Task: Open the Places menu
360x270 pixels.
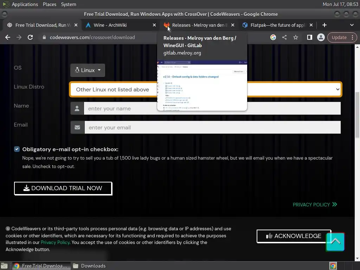Action: pos(50,4)
